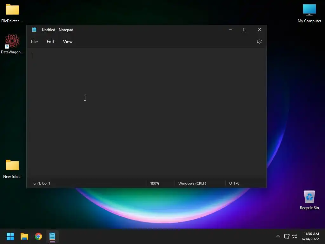Open the volume speaker tray icon

pos(294,236)
